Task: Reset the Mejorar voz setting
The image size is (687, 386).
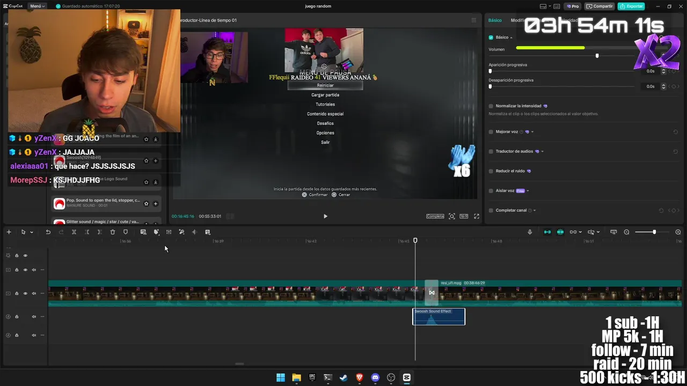Action: pyautogui.click(x=675, y=132)
